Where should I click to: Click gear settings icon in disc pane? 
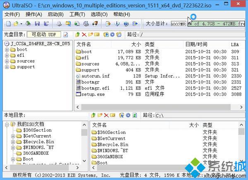coord(112,34)
